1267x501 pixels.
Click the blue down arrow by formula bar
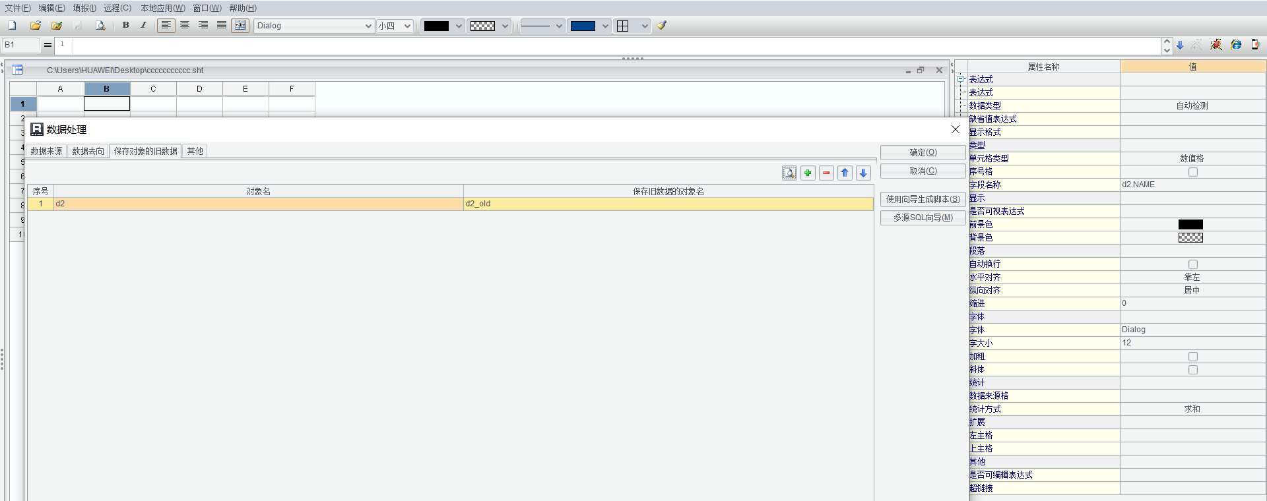(1180, 45)
